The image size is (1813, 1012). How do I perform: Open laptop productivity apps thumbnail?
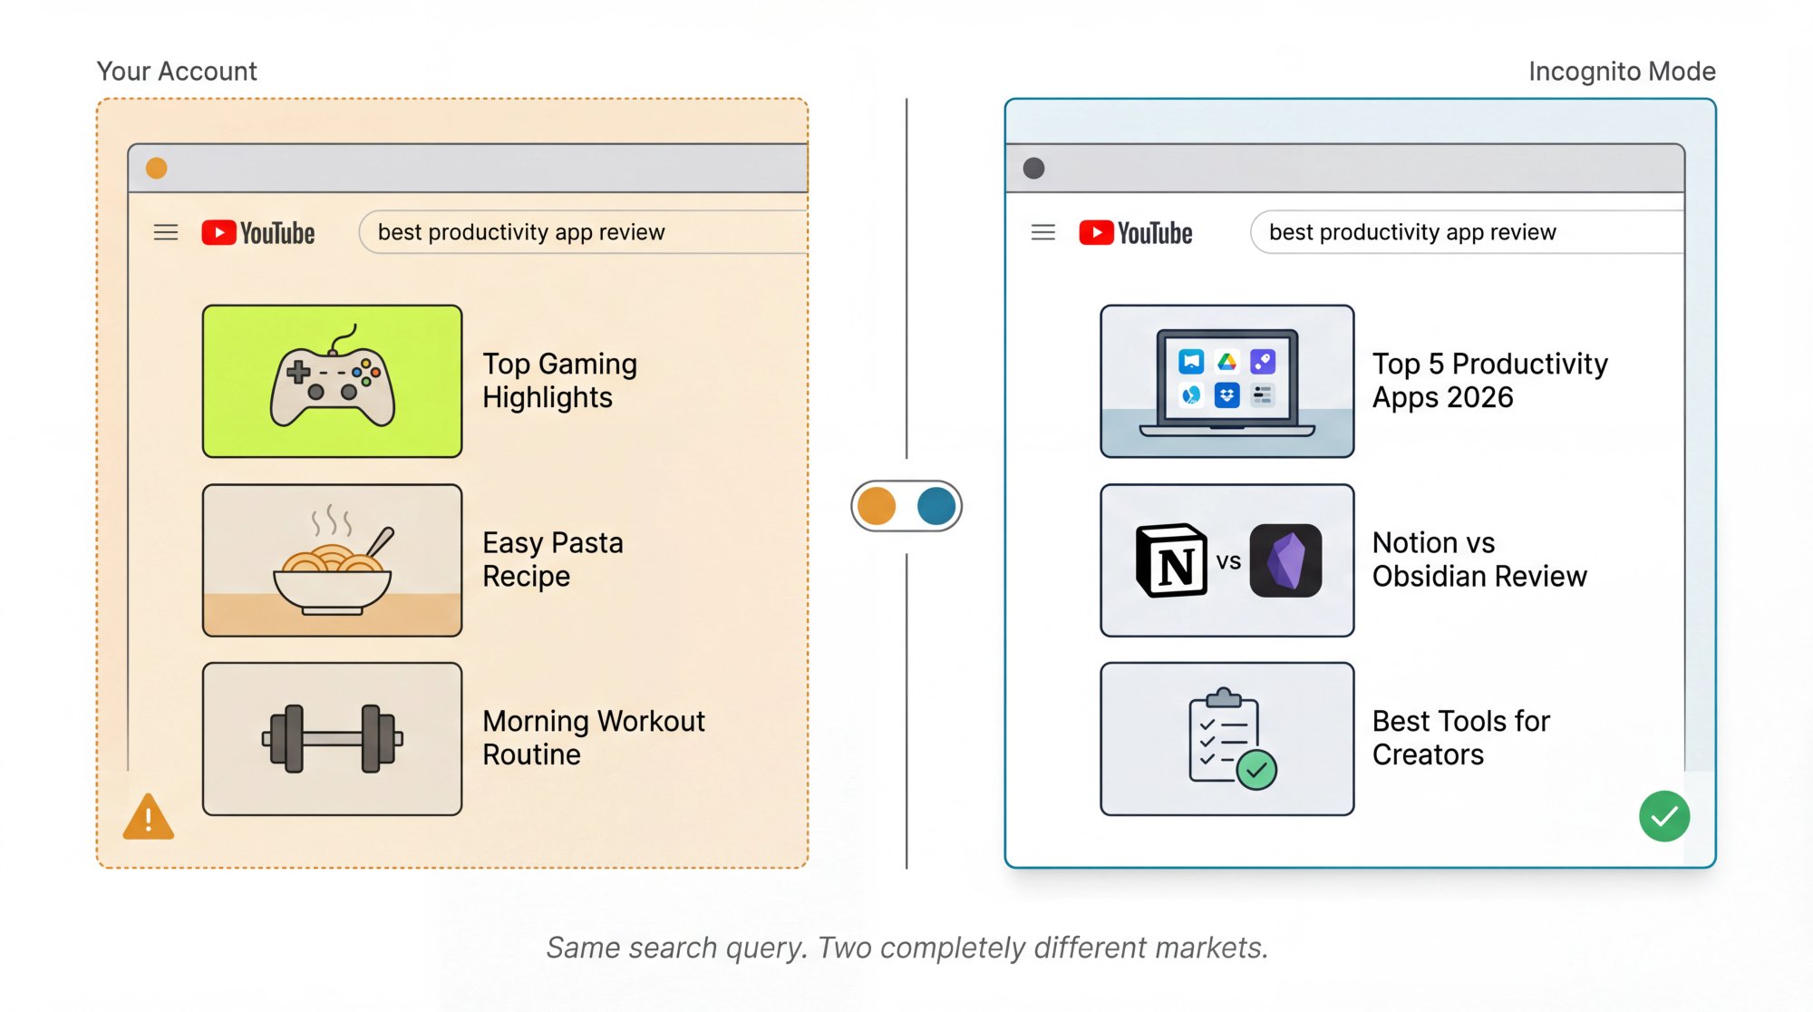click(1226, 381)
